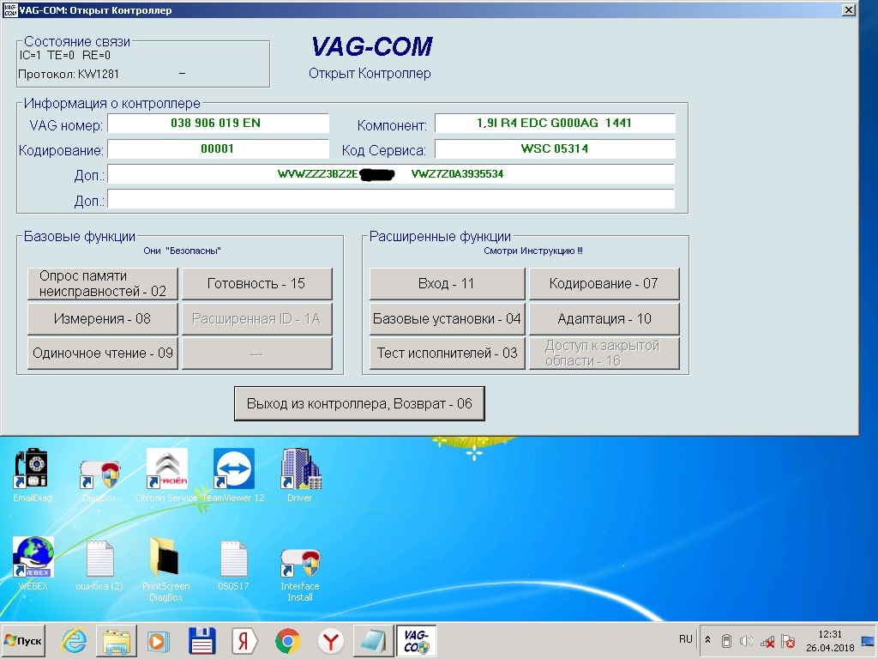
Task: Click 'Базовые установки - 04' button
Action: click(447, 319)
